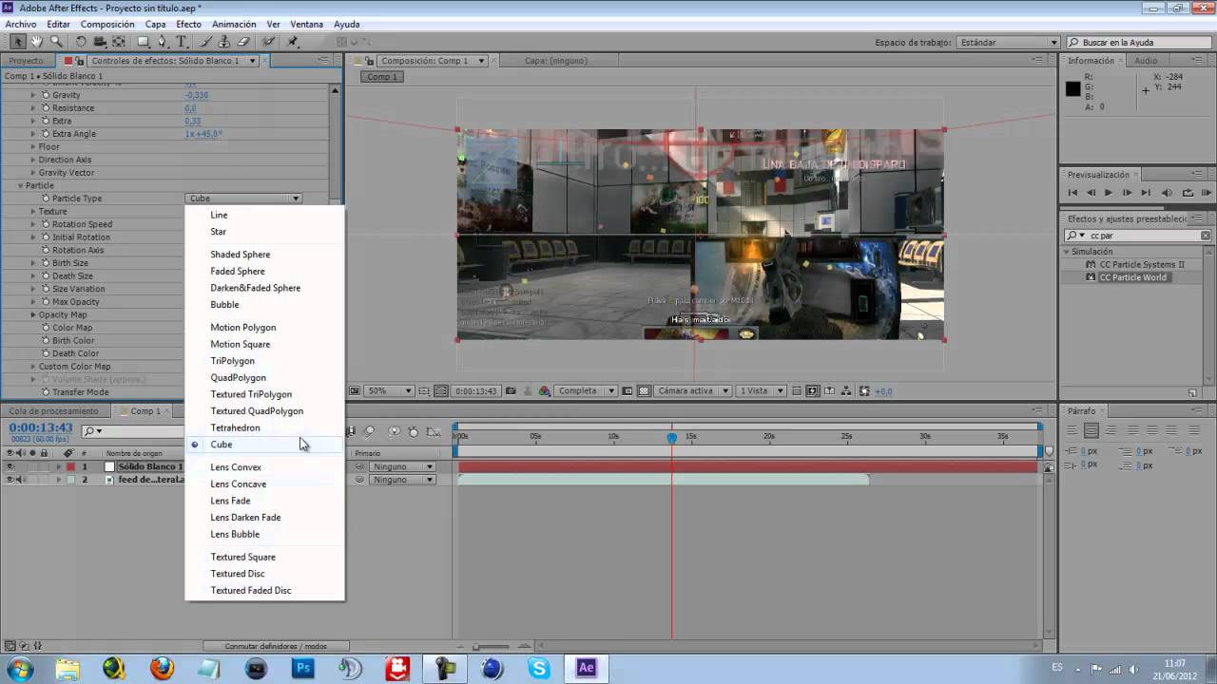
Task: Collapse the Particle group
Action: pos(20,185)
